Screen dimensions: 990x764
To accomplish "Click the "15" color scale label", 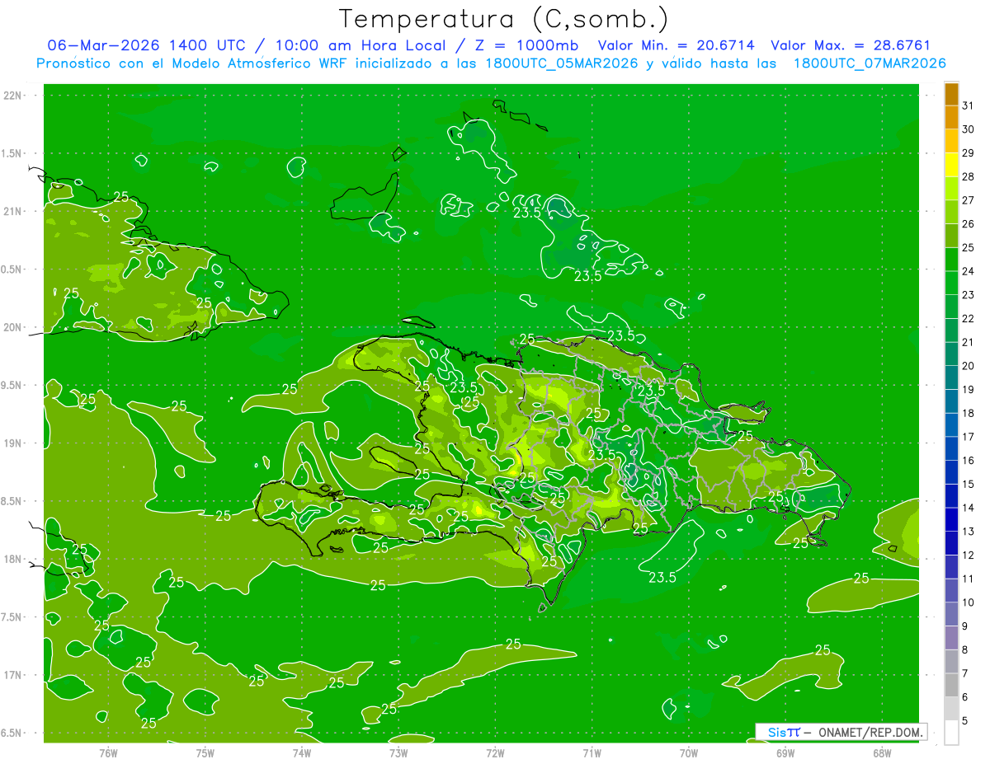I will (x=968, y=484).
